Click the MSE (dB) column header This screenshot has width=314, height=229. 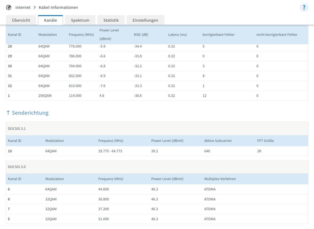coord(141,35)
